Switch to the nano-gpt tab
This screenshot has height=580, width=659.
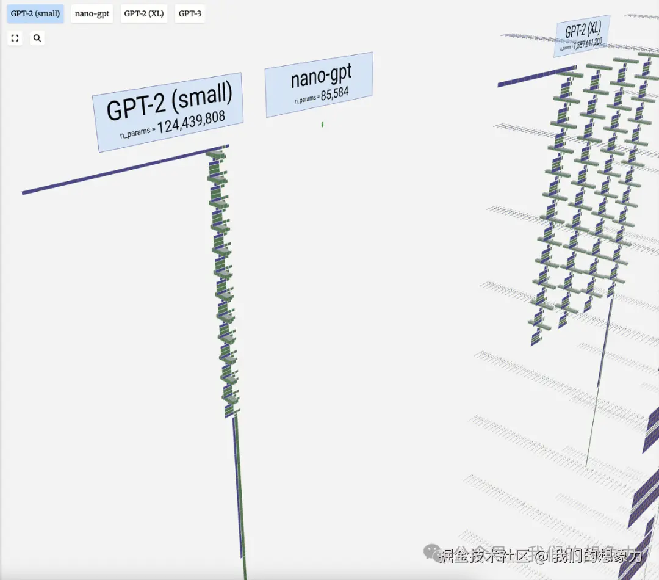coord(92,13)
